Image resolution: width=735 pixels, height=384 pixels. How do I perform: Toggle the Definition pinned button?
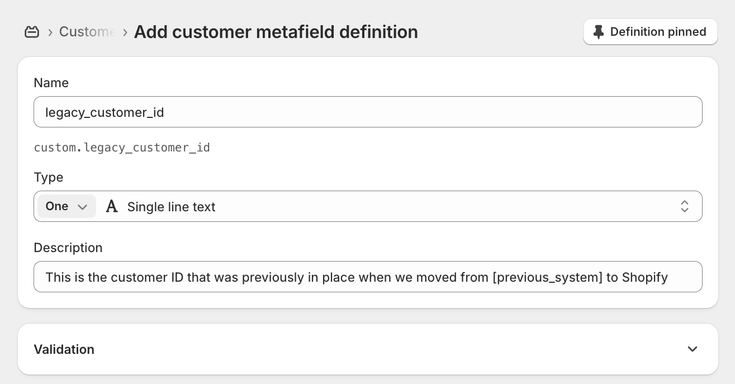click(650, 32)
